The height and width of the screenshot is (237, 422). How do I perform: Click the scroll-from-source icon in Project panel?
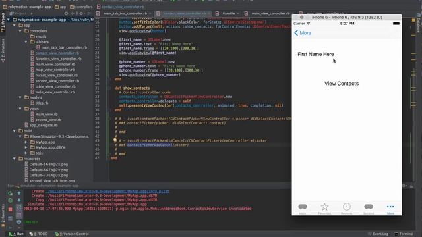pyautogui.click(x=66, y=13)
